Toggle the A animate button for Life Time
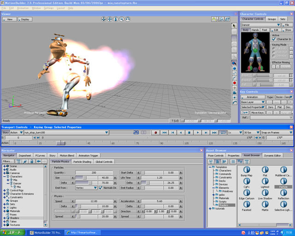Screen dimensions: 295x236 [x=181, y=177]
